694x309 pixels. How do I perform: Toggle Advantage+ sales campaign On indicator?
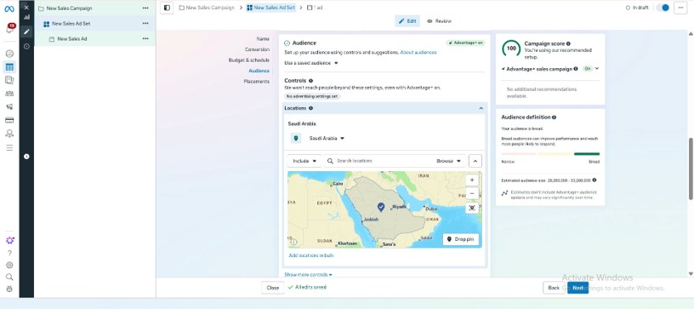click(587, 69)
